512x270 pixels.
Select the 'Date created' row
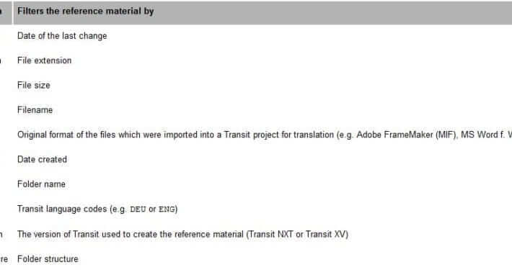(x=42, y=159)
